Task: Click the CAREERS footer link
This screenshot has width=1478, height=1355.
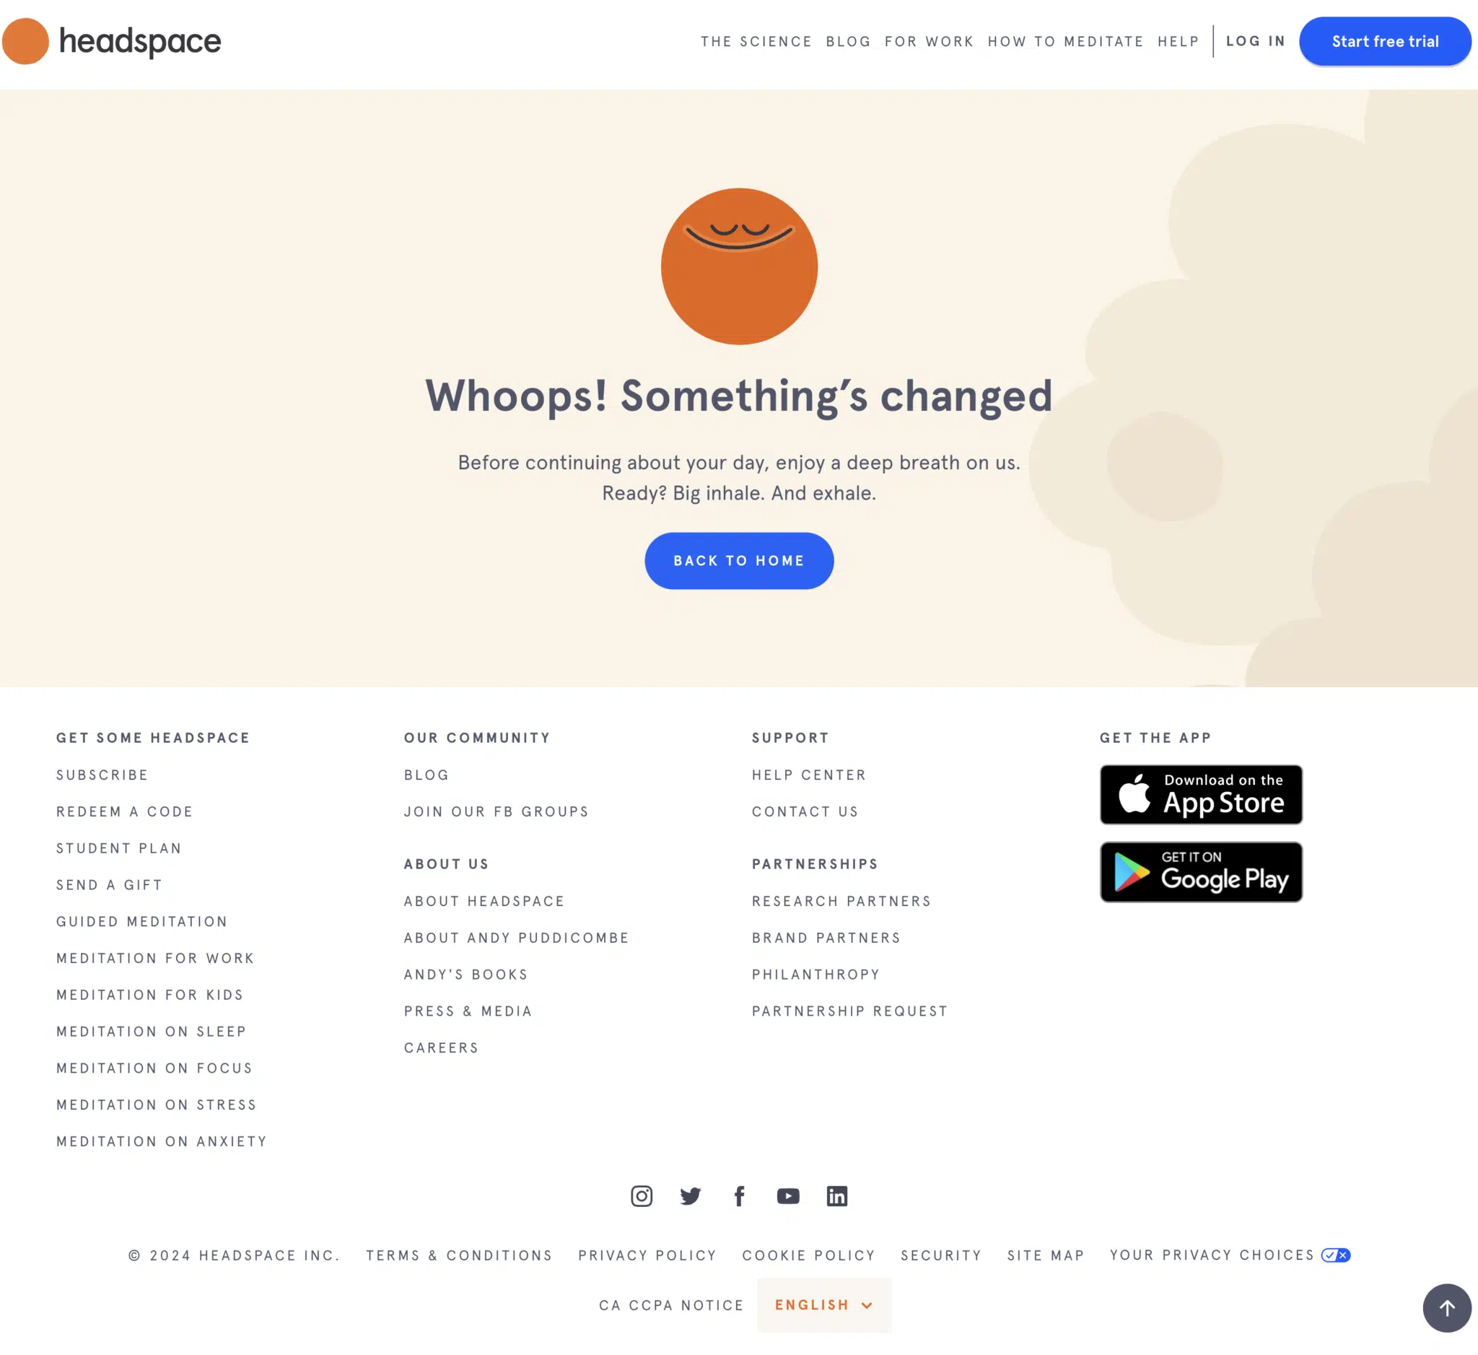Action: click(x=442, y=1047)
